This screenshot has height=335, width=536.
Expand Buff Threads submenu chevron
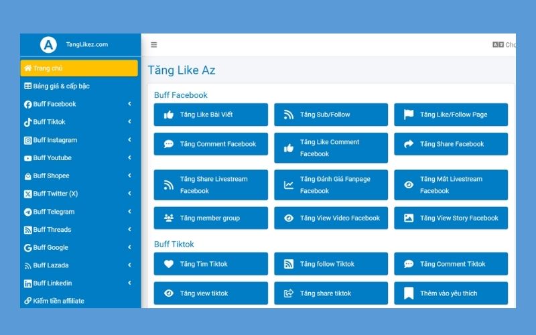129,229
